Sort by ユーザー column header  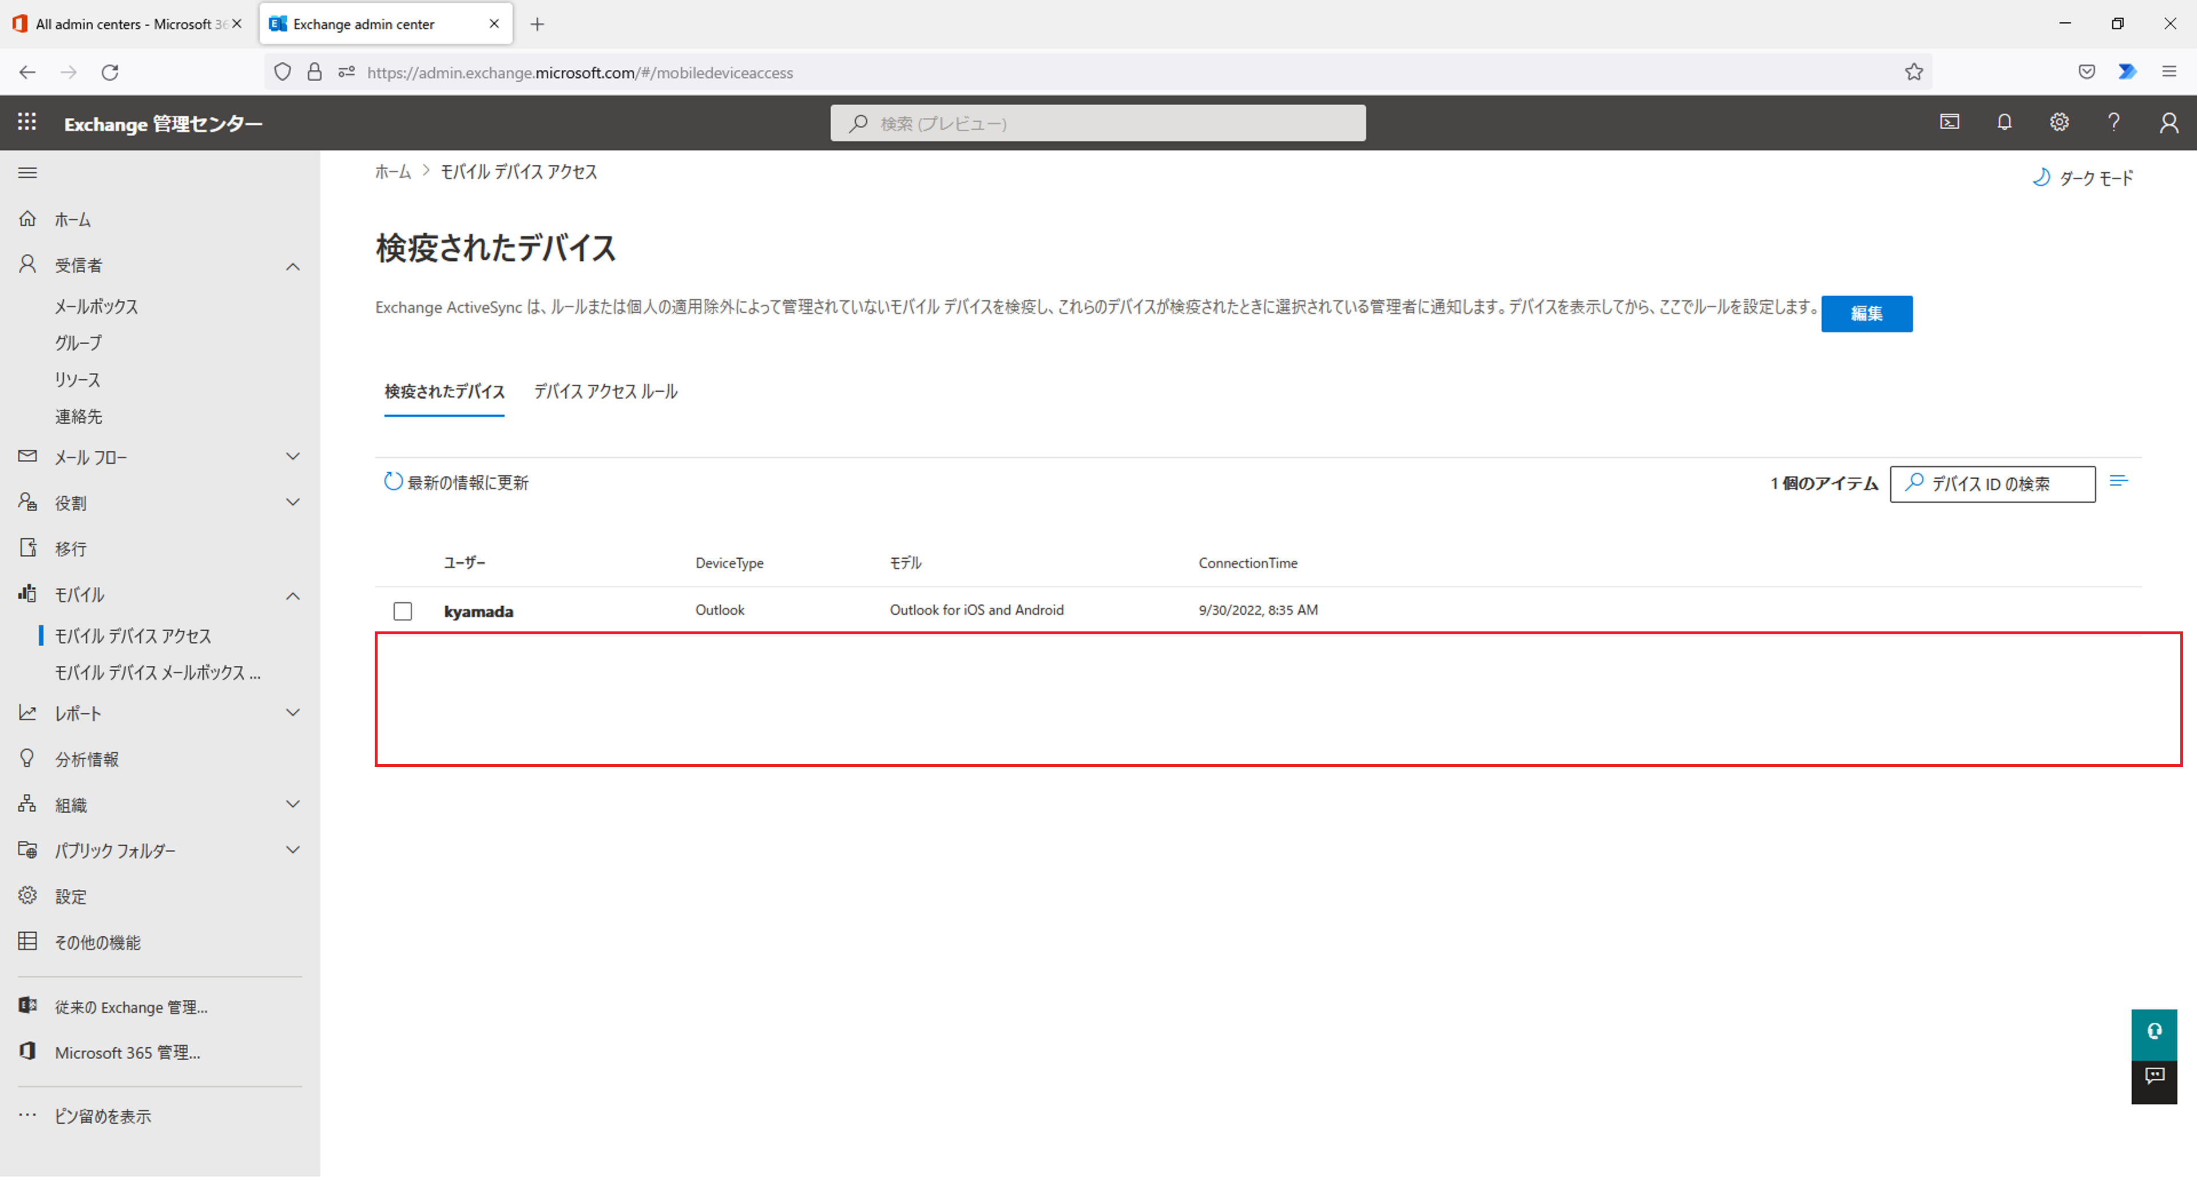click(464, 562)
